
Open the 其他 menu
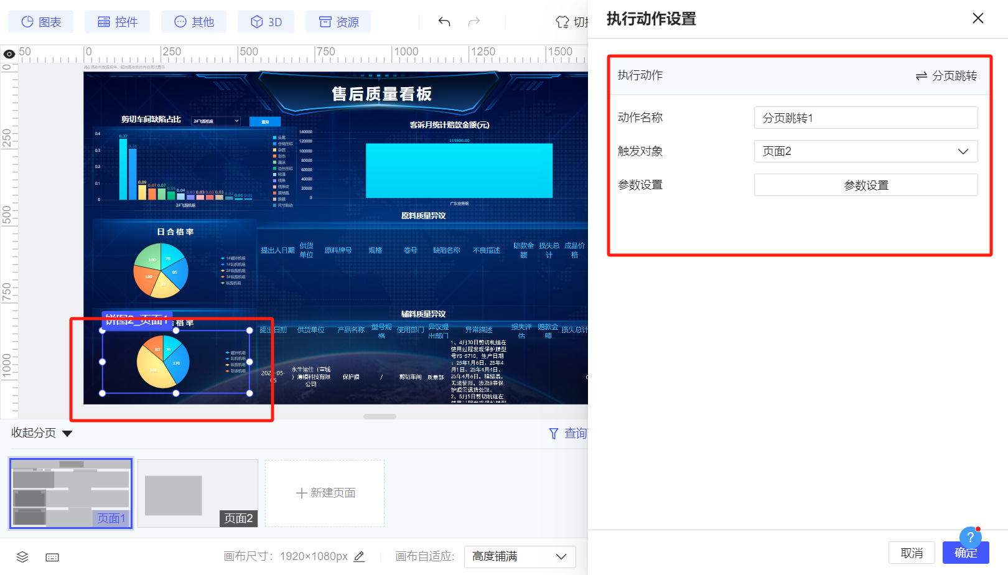click(194, 22)
